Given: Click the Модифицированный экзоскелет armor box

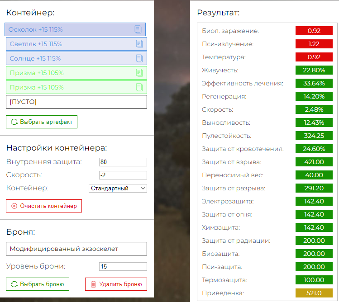Looking at the screenshot, I should [x=76, y=249].
